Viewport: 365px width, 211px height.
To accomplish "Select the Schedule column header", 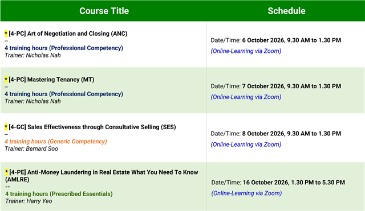I will click(x=286, y=11).
